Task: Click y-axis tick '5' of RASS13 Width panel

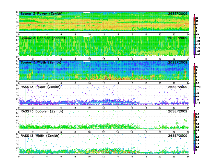Action: 17,138
